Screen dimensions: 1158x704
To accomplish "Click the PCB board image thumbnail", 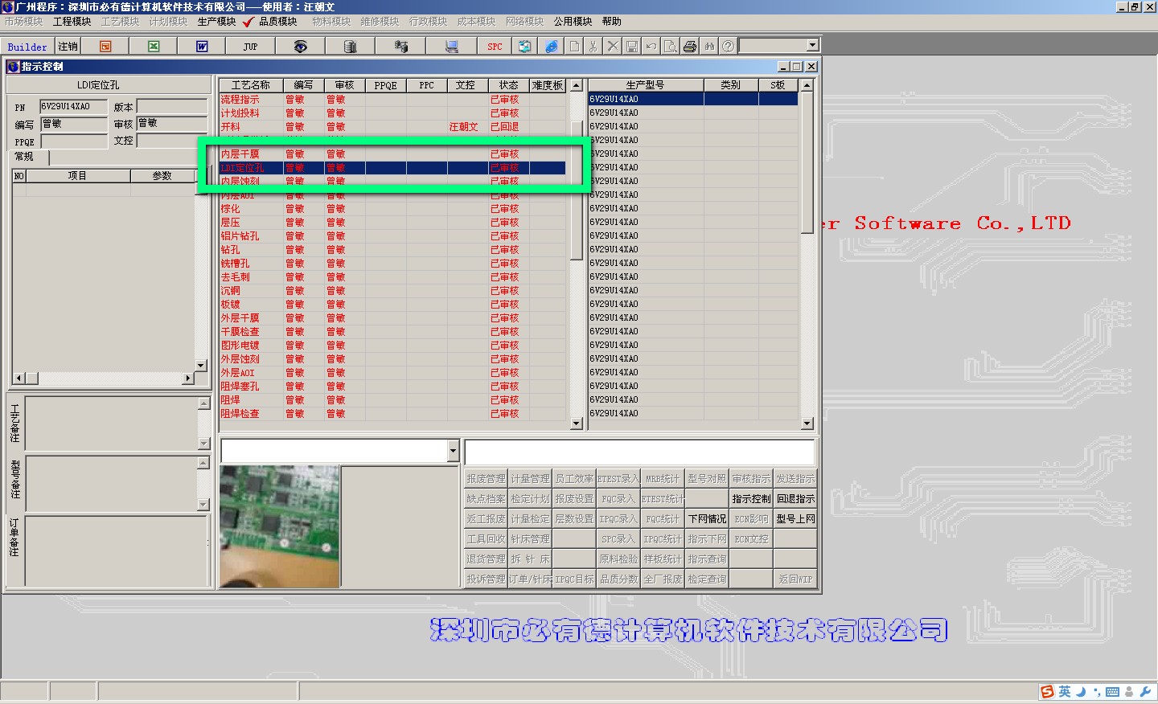I will click(279, 526).
